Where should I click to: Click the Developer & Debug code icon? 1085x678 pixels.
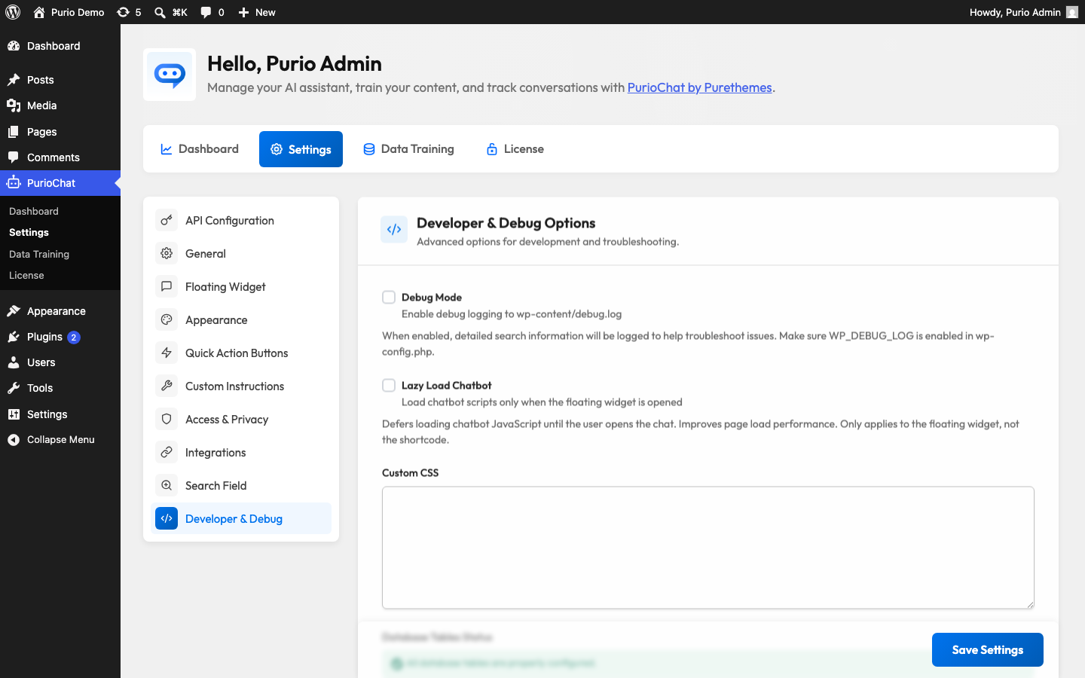pos(167,518)
